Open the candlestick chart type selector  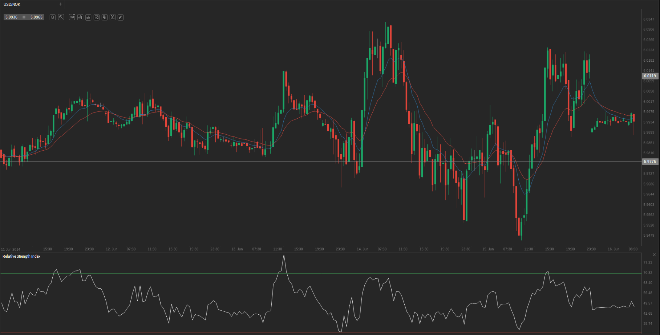tap(80, 17)
